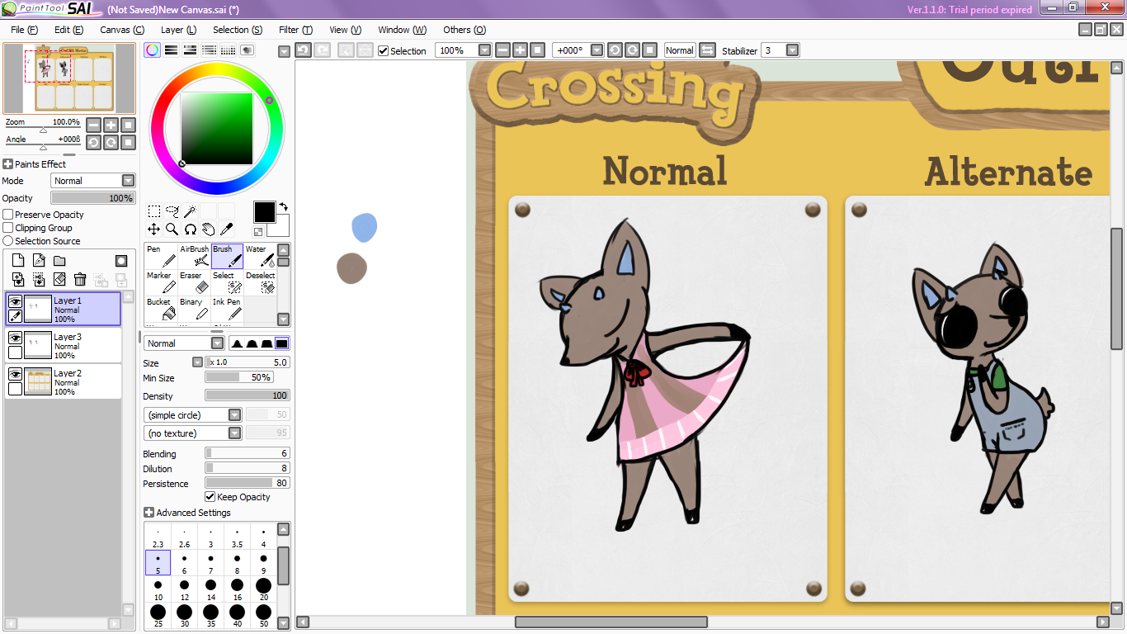Enable the Clipping Group checkbox
Image resolution: width=1127 pixels, height=634 pixels.
pyautogui.click(x=8, y=228)
